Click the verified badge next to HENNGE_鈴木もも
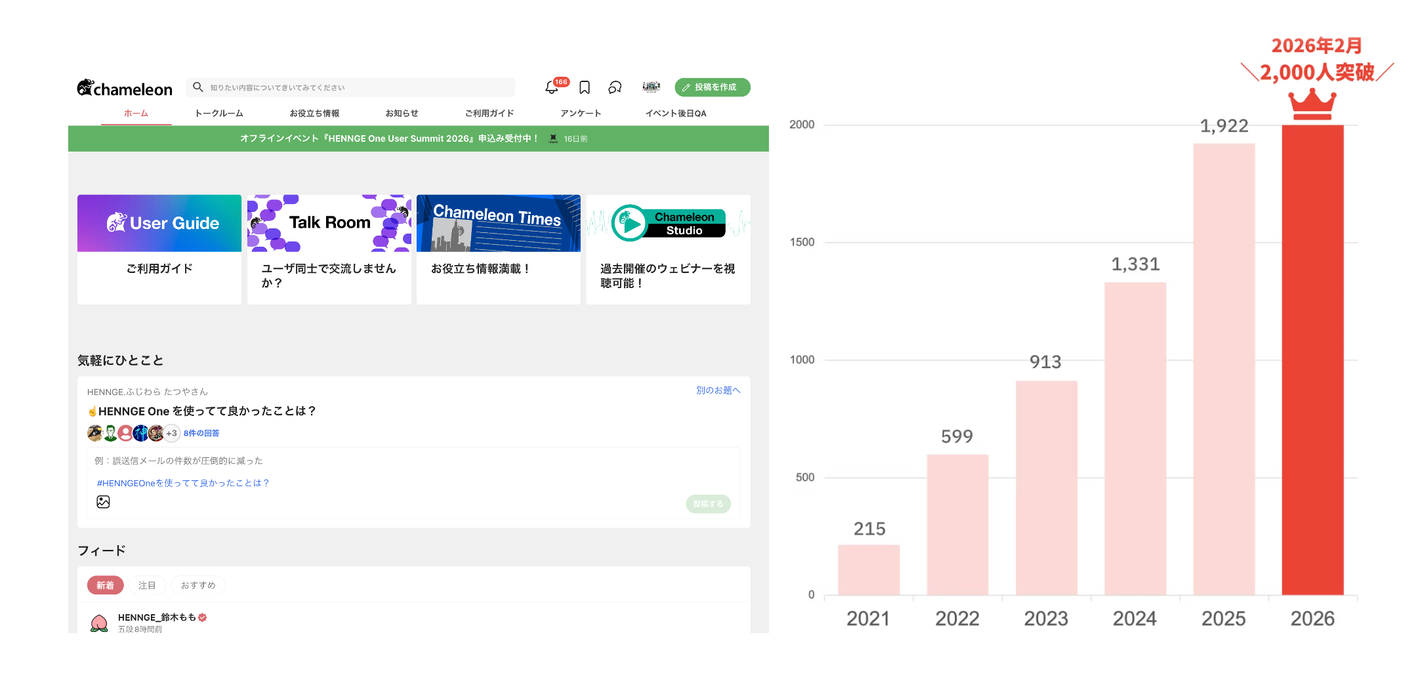This screenshot has height=685, width=1425. [x=203, y=617]
